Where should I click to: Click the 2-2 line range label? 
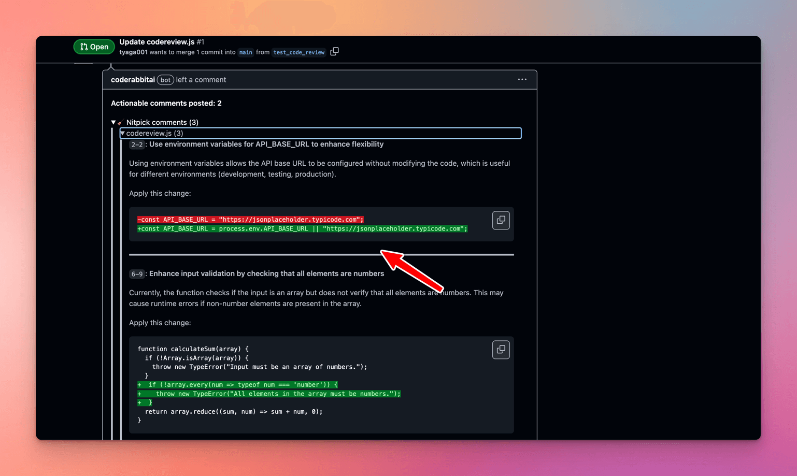[x=137, y=145]
